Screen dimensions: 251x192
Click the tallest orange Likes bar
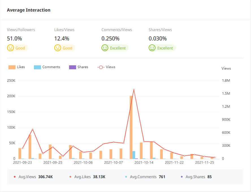click(131, 127)
